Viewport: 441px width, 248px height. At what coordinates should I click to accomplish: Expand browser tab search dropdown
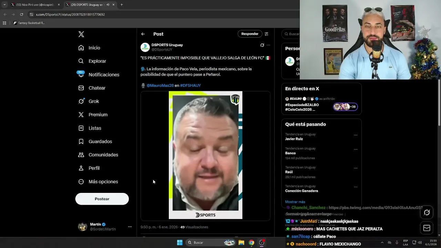point(4,5)
